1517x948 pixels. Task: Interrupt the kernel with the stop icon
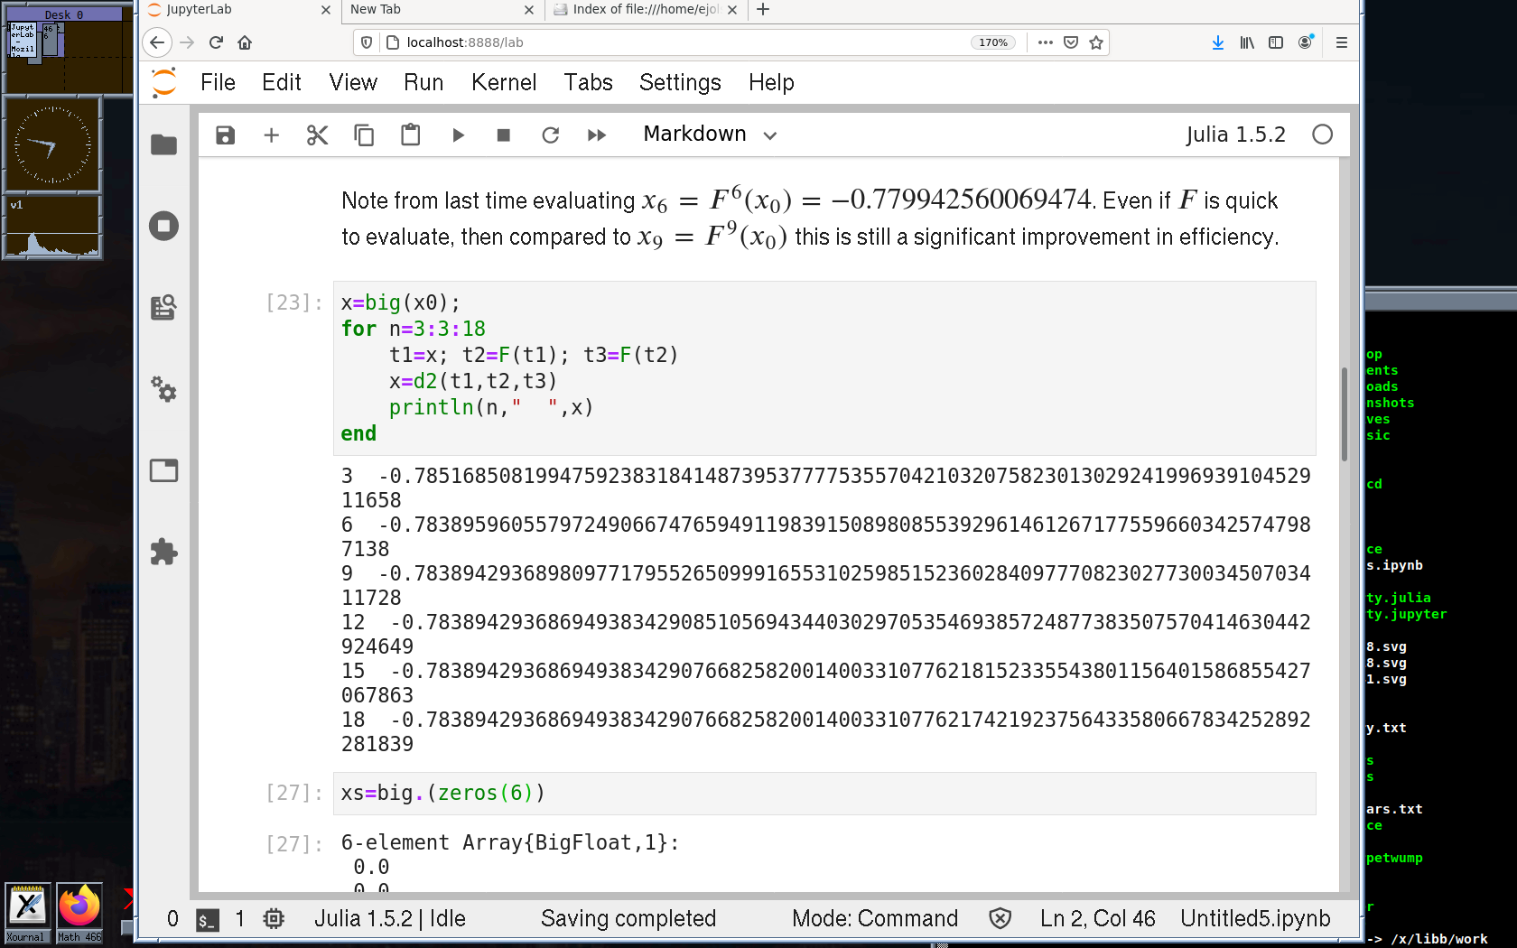coord(504,135)
